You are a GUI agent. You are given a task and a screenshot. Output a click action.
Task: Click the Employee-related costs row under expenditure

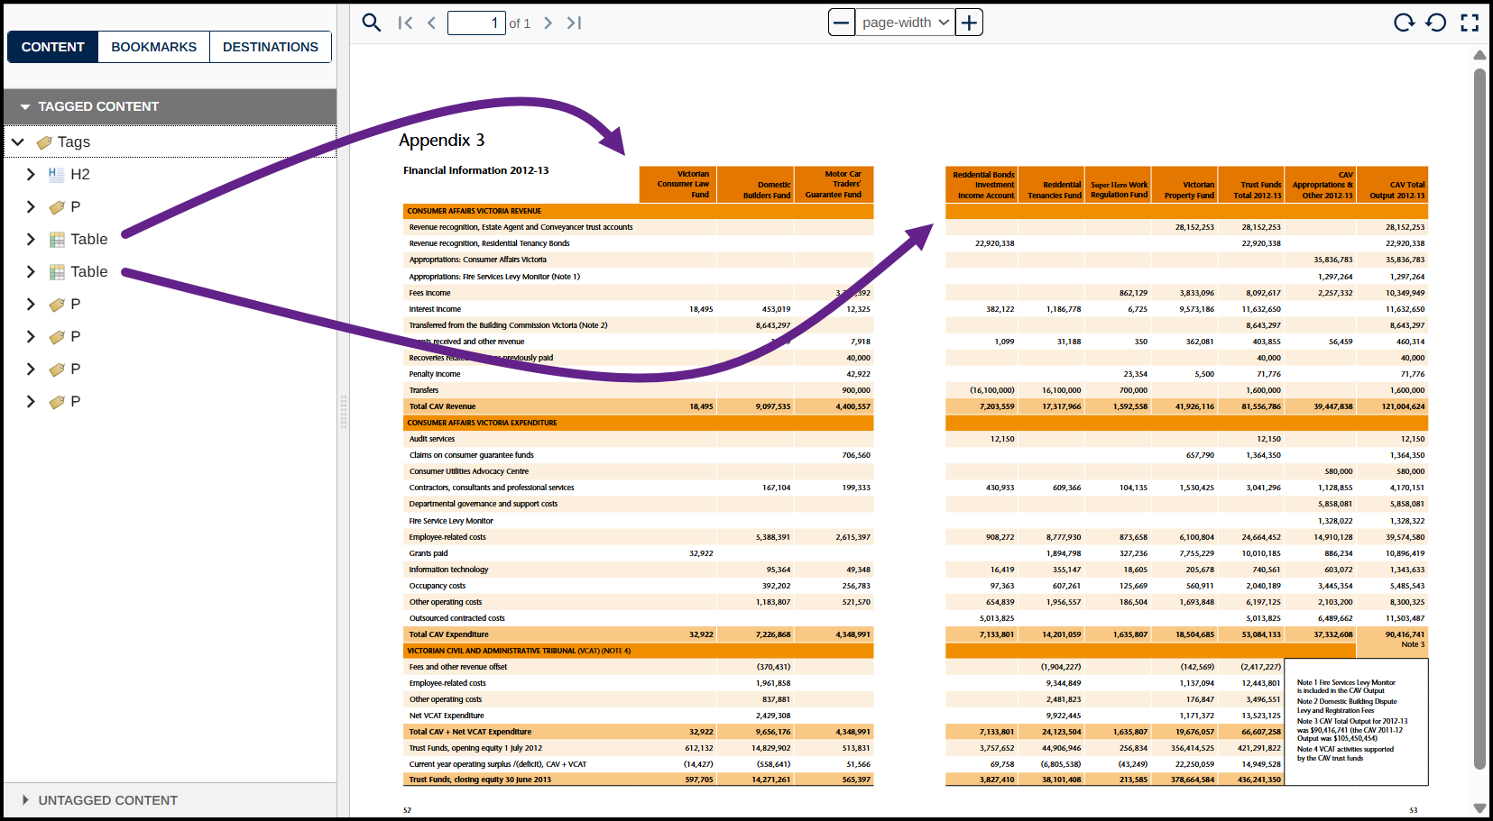tap(638, 537)
